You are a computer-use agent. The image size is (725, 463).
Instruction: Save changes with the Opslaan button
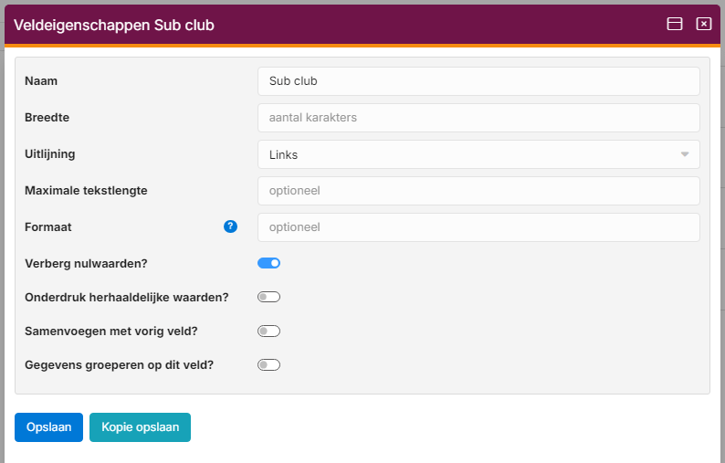tap(48, 427)
